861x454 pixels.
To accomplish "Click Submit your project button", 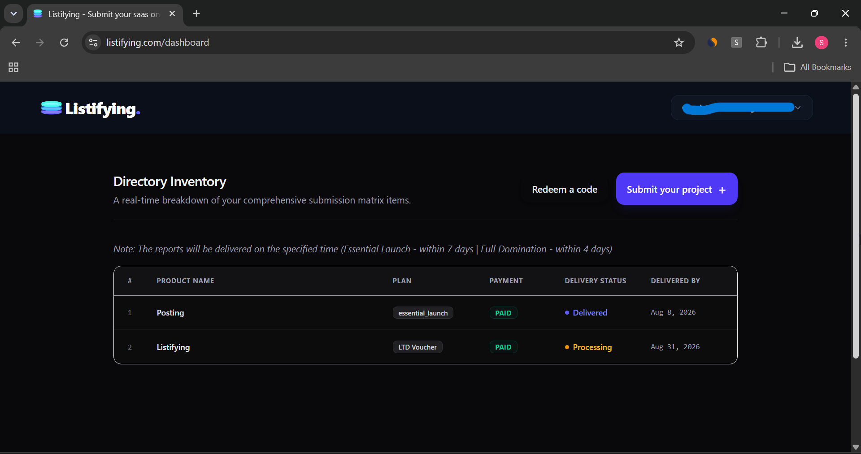I will click(677, 189).
